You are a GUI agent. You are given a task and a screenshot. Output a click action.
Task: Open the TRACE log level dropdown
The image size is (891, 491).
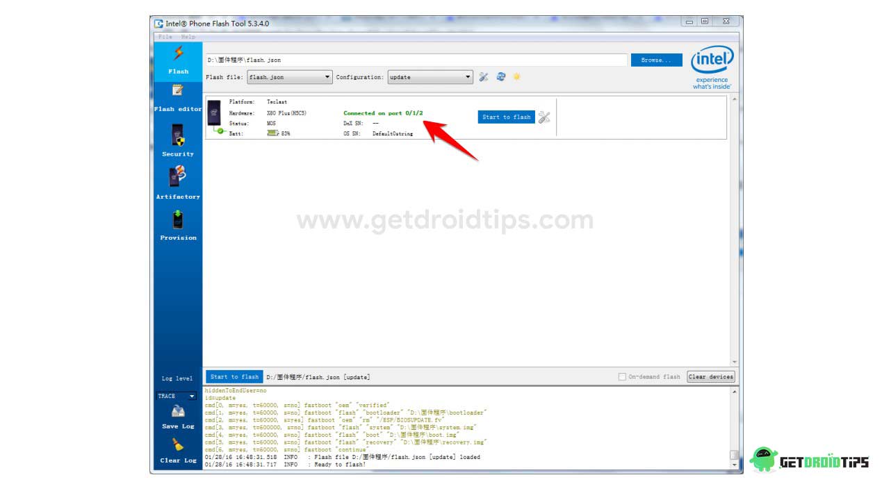(x=177, y=396)
